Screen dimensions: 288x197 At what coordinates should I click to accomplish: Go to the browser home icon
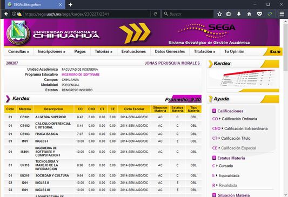[x=249, y=14]
